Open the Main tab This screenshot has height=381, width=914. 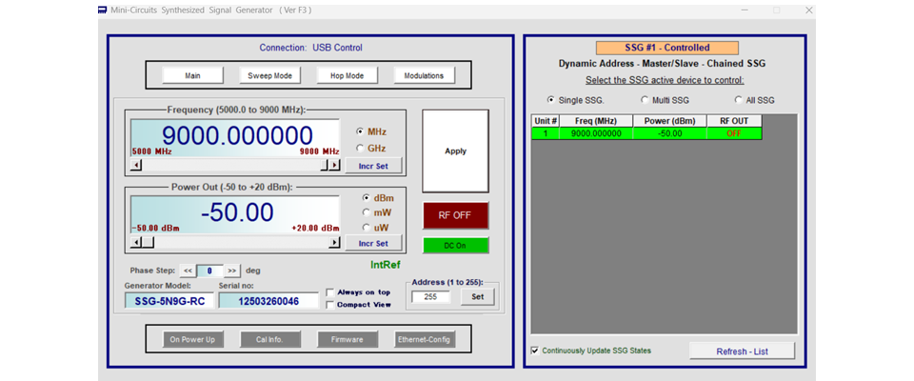click(192, 75)
